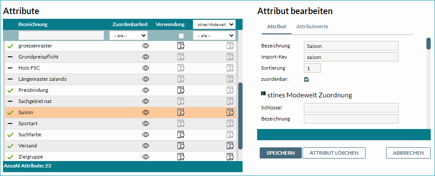Open the stines Modewelt icon for Preisbindung
The image size is (435, 176).
tap(230, 90)
